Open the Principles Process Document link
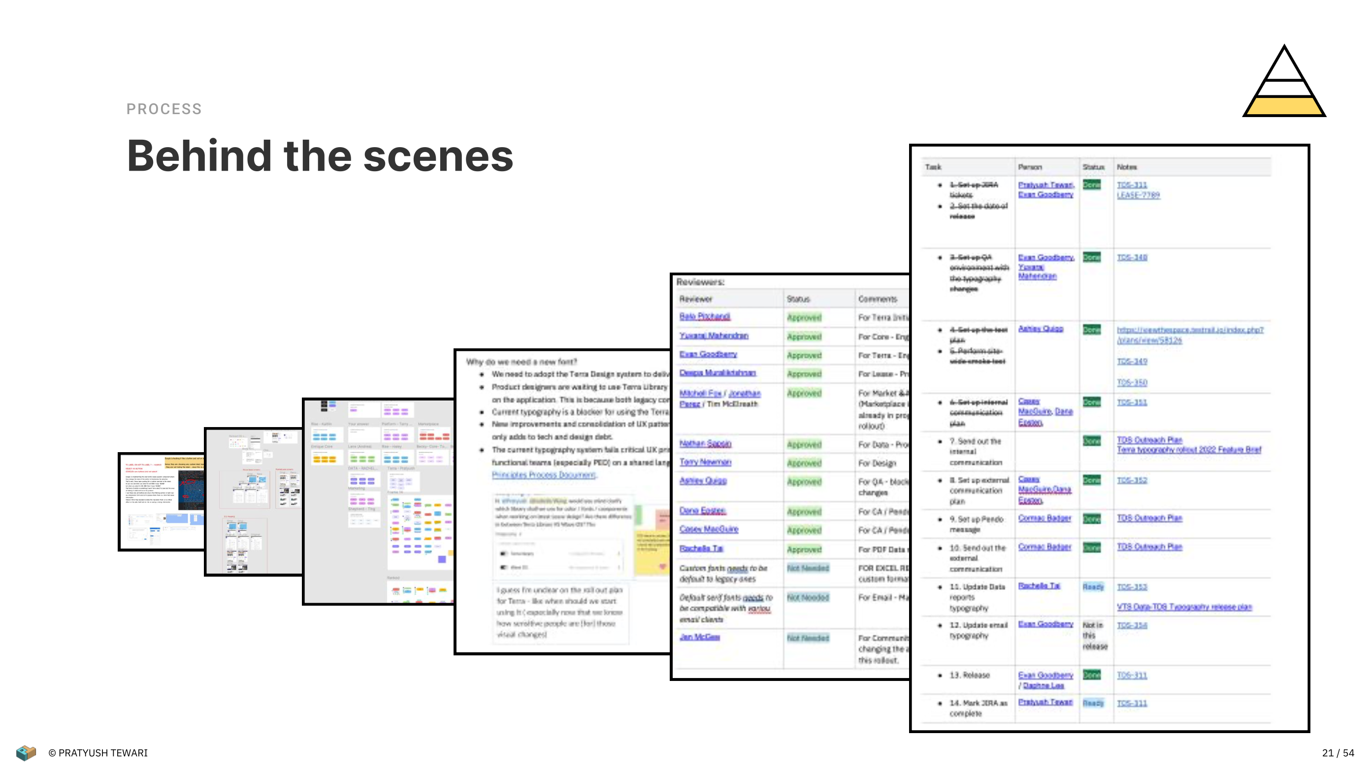This screenshot has width=1370, height=770. pos(543,475)
